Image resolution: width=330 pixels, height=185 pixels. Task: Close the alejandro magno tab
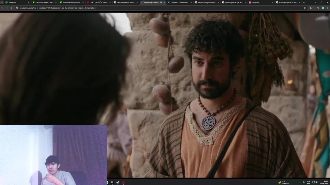[x=218, y=2]
